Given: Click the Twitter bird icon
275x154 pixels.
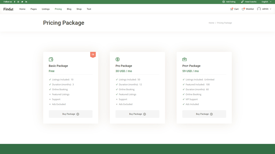Looking at the screenshot, I should (22, 2).
